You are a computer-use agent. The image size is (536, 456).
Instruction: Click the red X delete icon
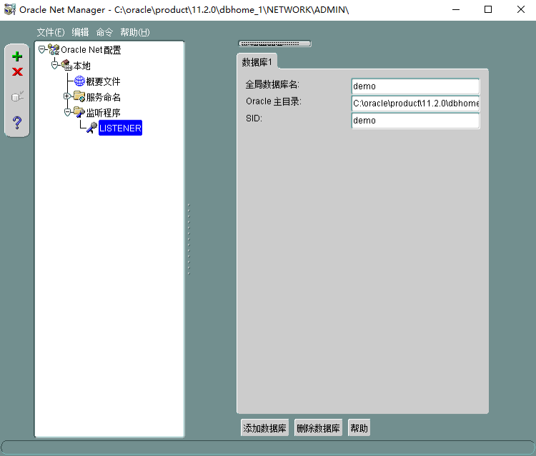click(17, 71)
